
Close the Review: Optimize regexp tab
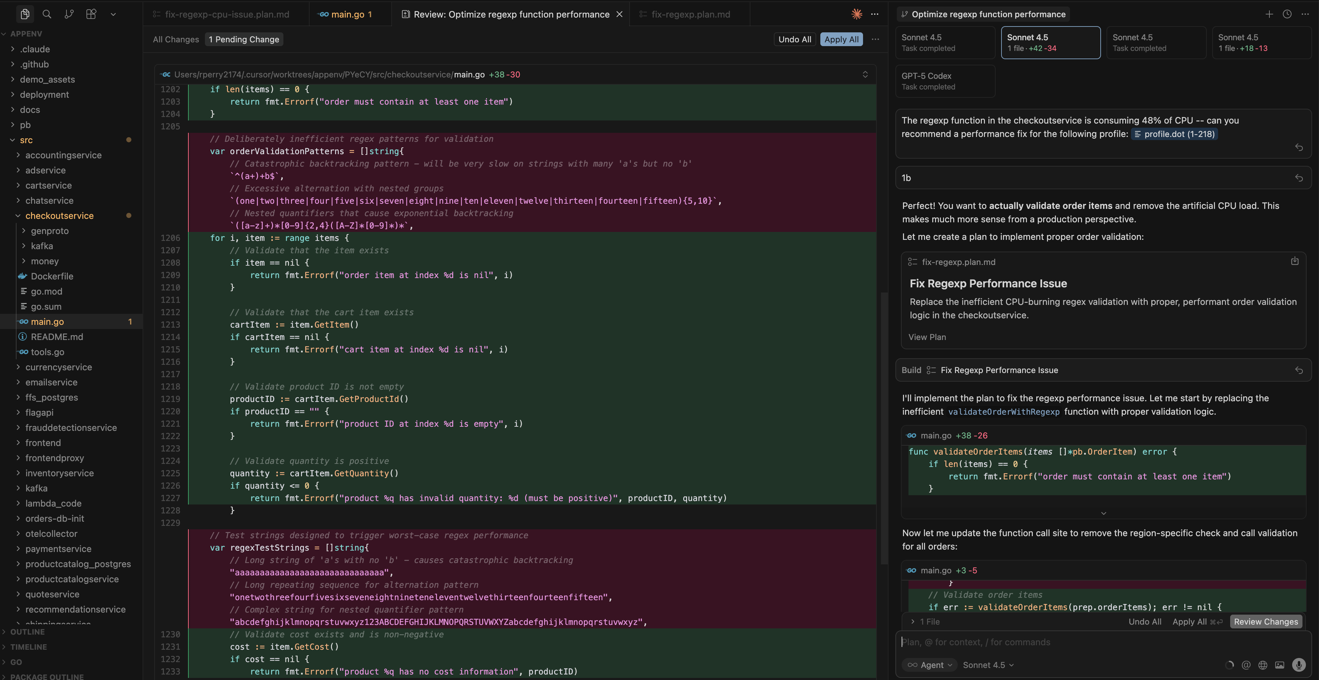pyautogui.click(x=619, y=14)
